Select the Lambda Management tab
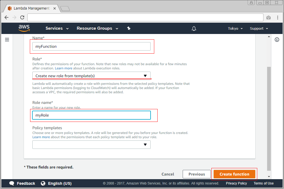 32,8
